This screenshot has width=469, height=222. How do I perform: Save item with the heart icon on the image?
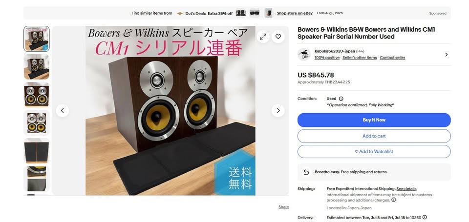(278, 37)
